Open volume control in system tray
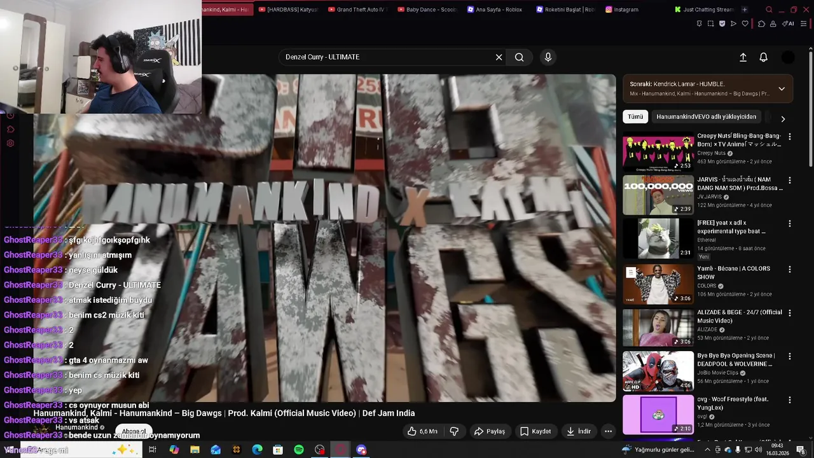This screenshot has width=814, height=458. [758, 450]
